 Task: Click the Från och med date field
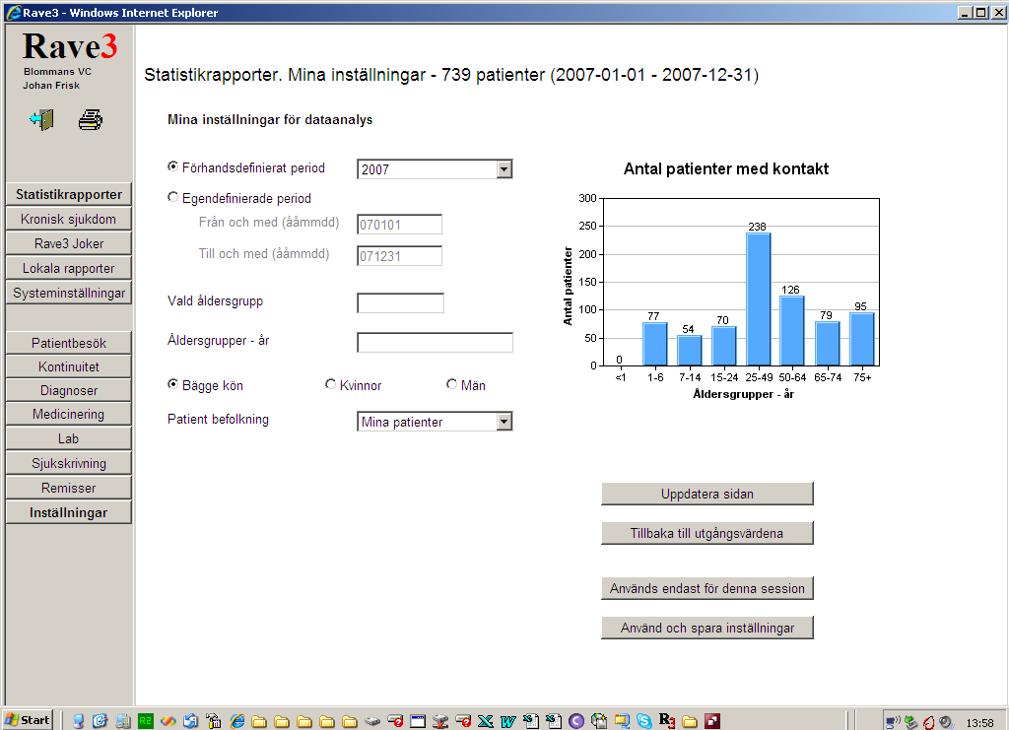(400, 225)
